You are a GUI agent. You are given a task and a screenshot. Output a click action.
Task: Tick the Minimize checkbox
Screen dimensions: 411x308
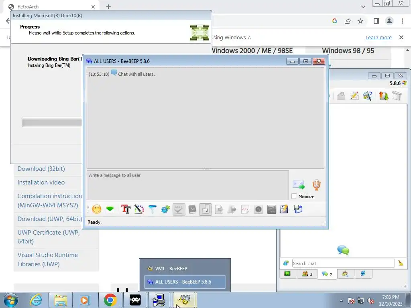tap(294, 196)
